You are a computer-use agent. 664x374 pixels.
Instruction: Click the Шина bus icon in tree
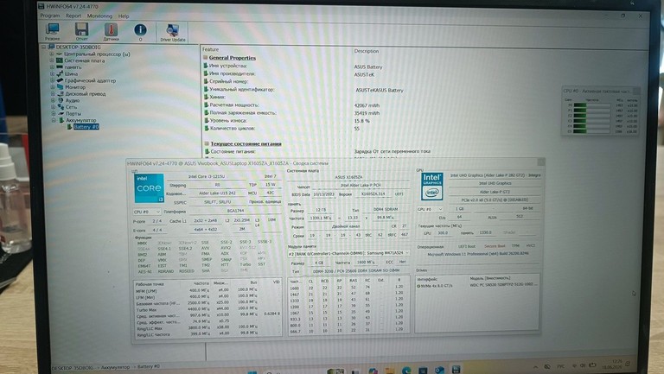(61, 73)
